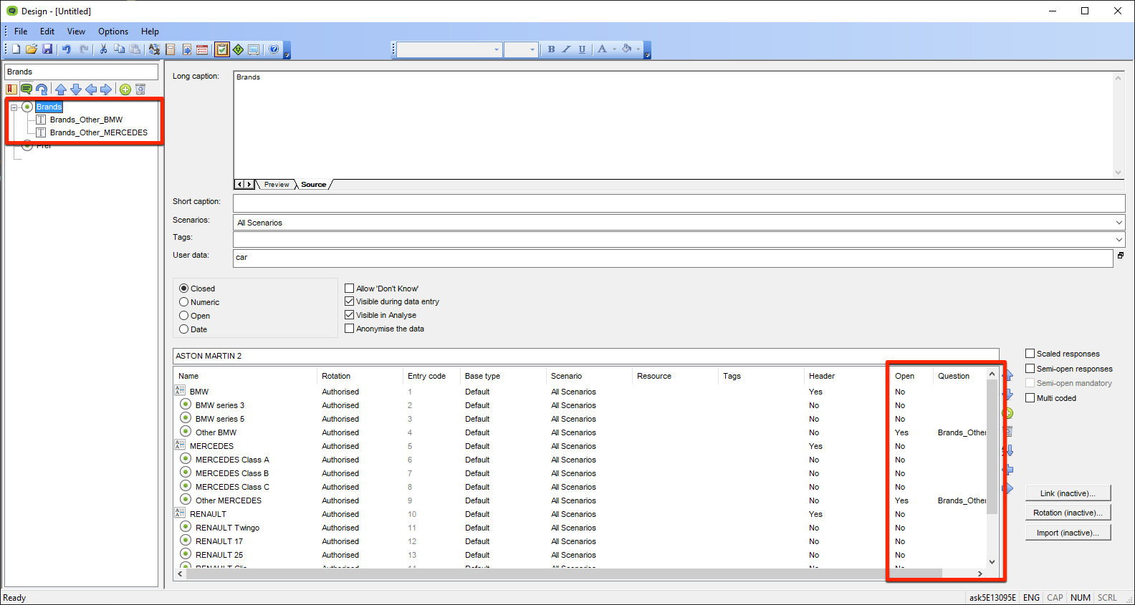This screenshot has height=605, width=1135.
Task: Click the green diamond icon in the toolbar
Action: pos(238,49)
